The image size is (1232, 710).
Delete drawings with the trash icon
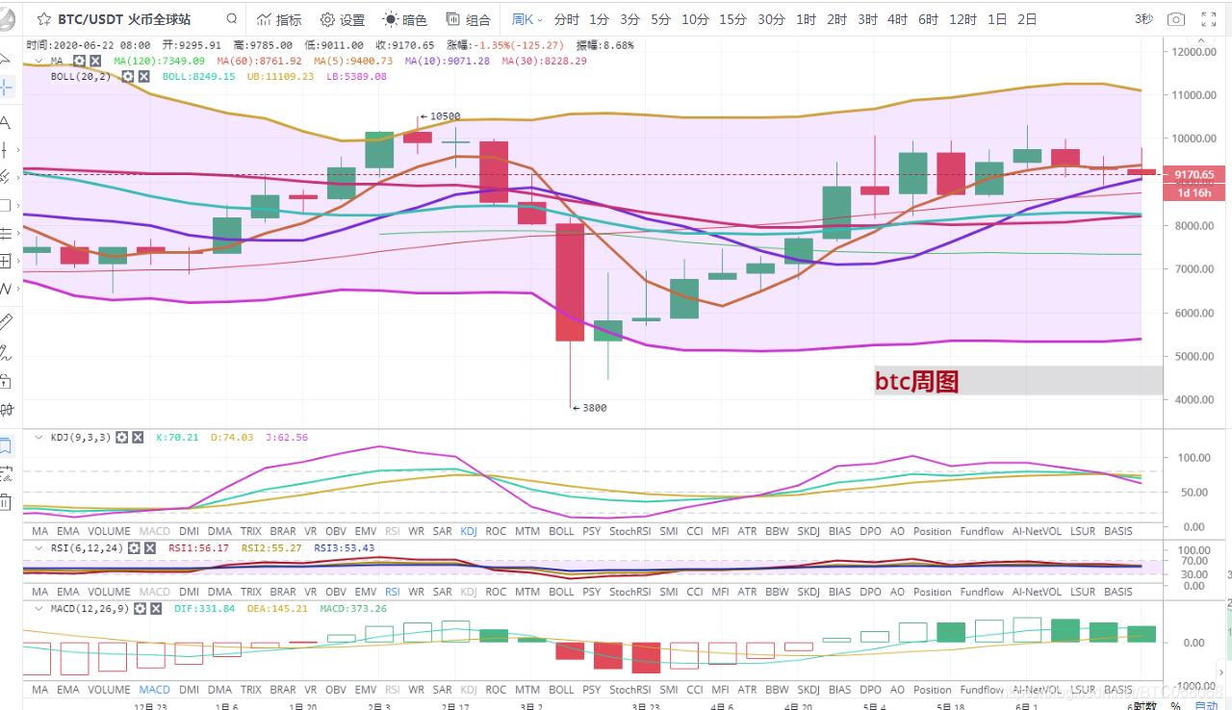(x=6, y=501)
